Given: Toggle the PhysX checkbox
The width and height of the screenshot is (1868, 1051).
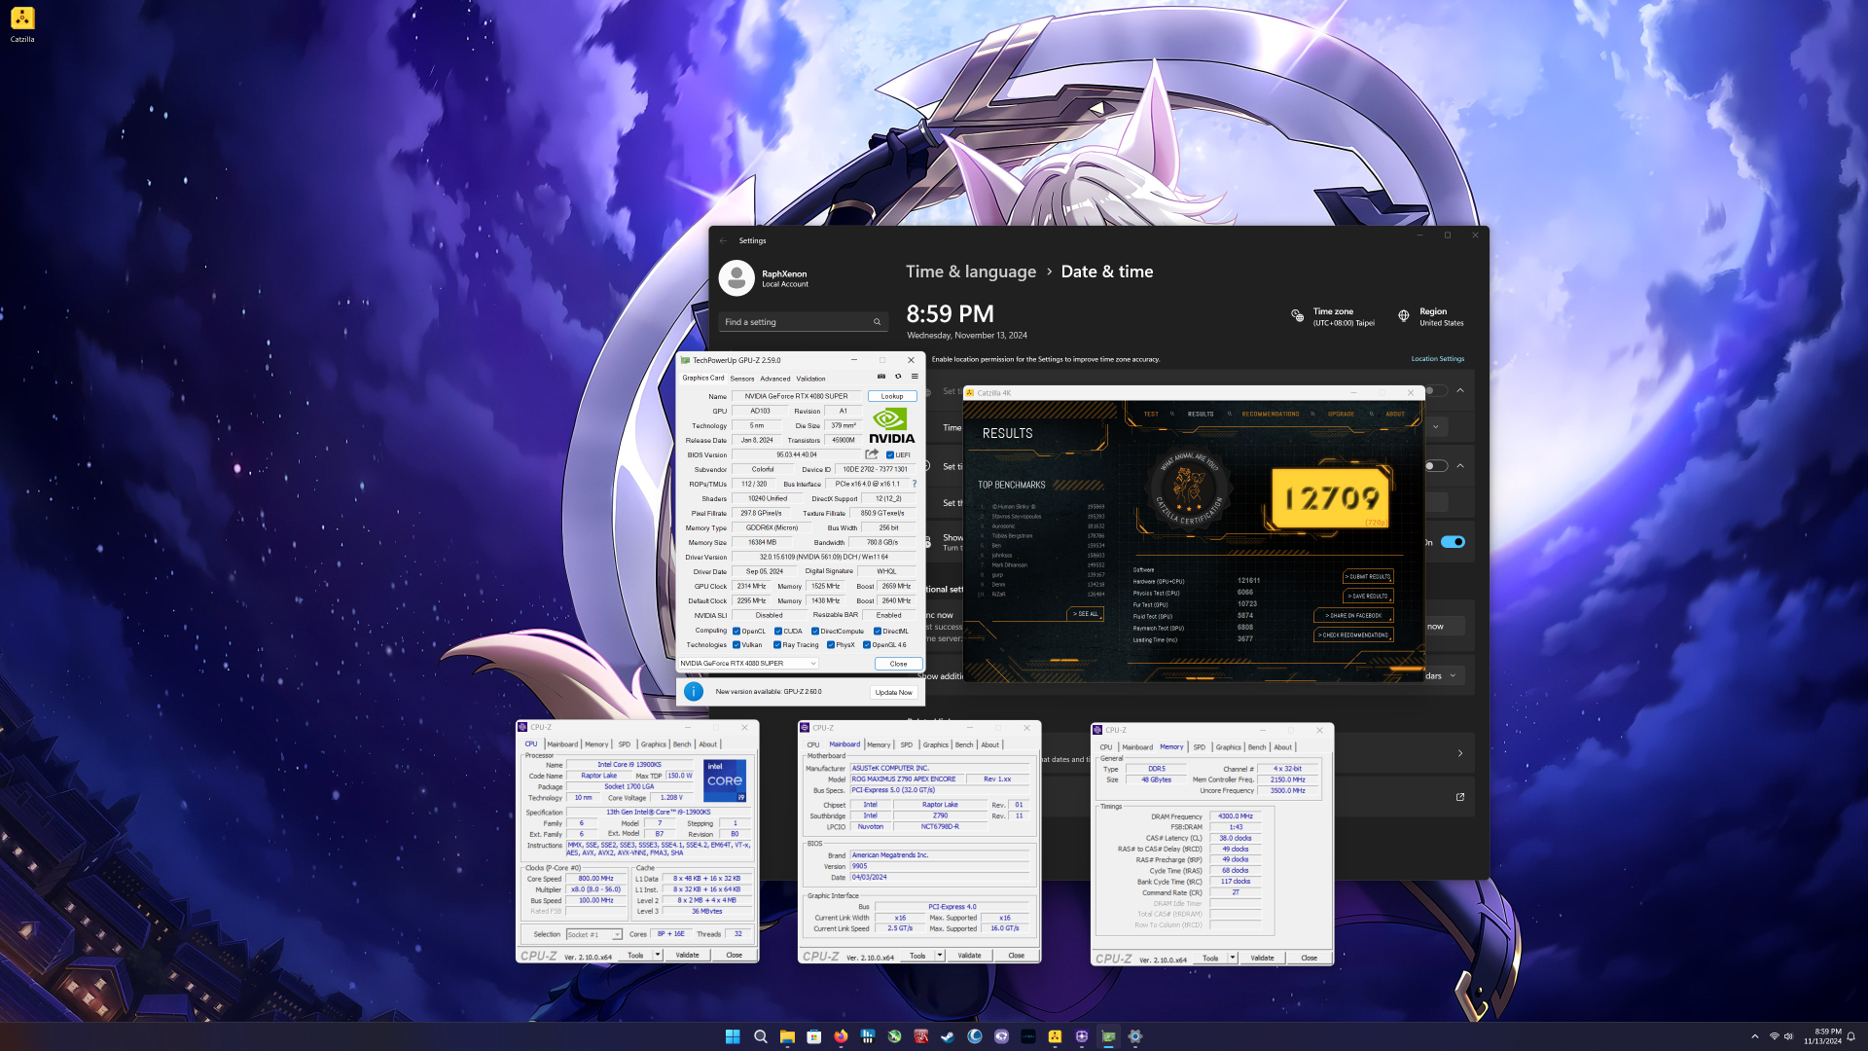Looking at the screenshot, I should [x=831, y=644].
